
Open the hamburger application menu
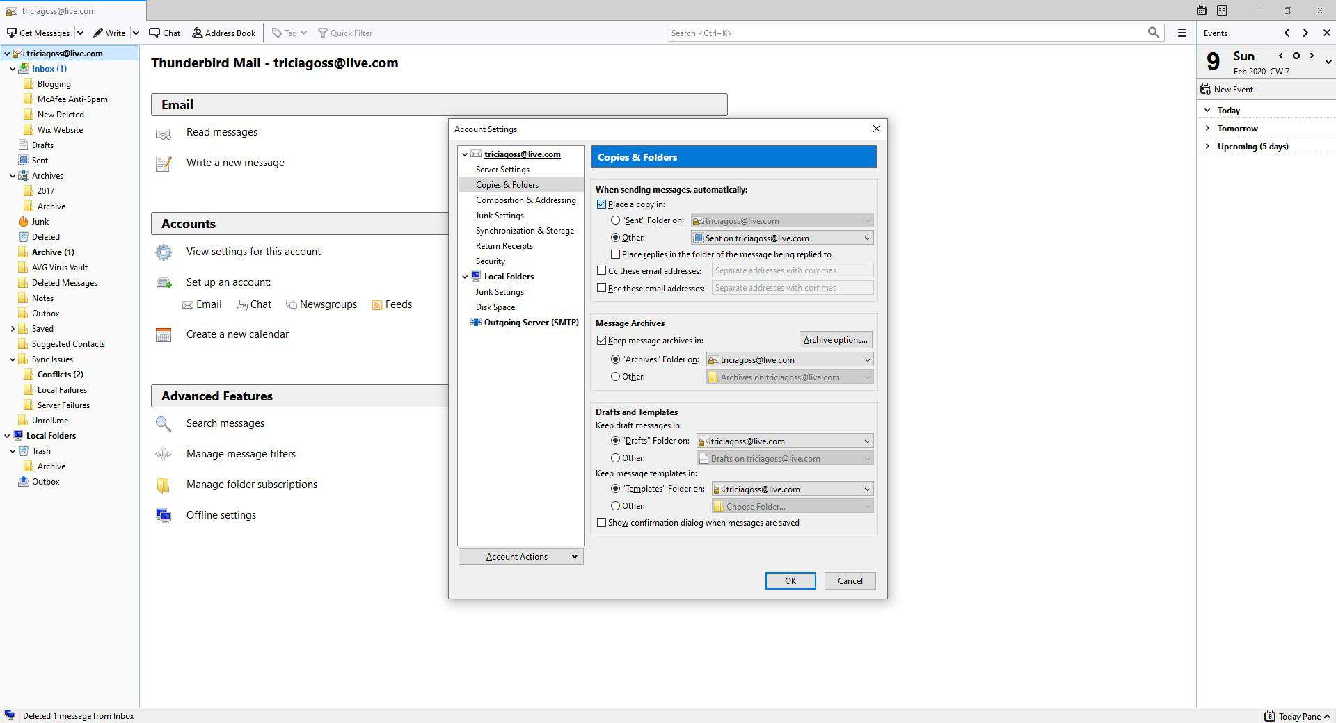coord(1182,33)
